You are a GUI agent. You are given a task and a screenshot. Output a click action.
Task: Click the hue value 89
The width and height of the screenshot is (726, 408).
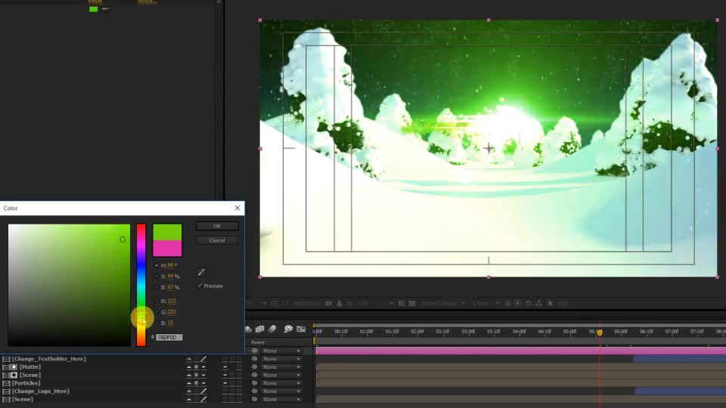click(x=170, y=265)
